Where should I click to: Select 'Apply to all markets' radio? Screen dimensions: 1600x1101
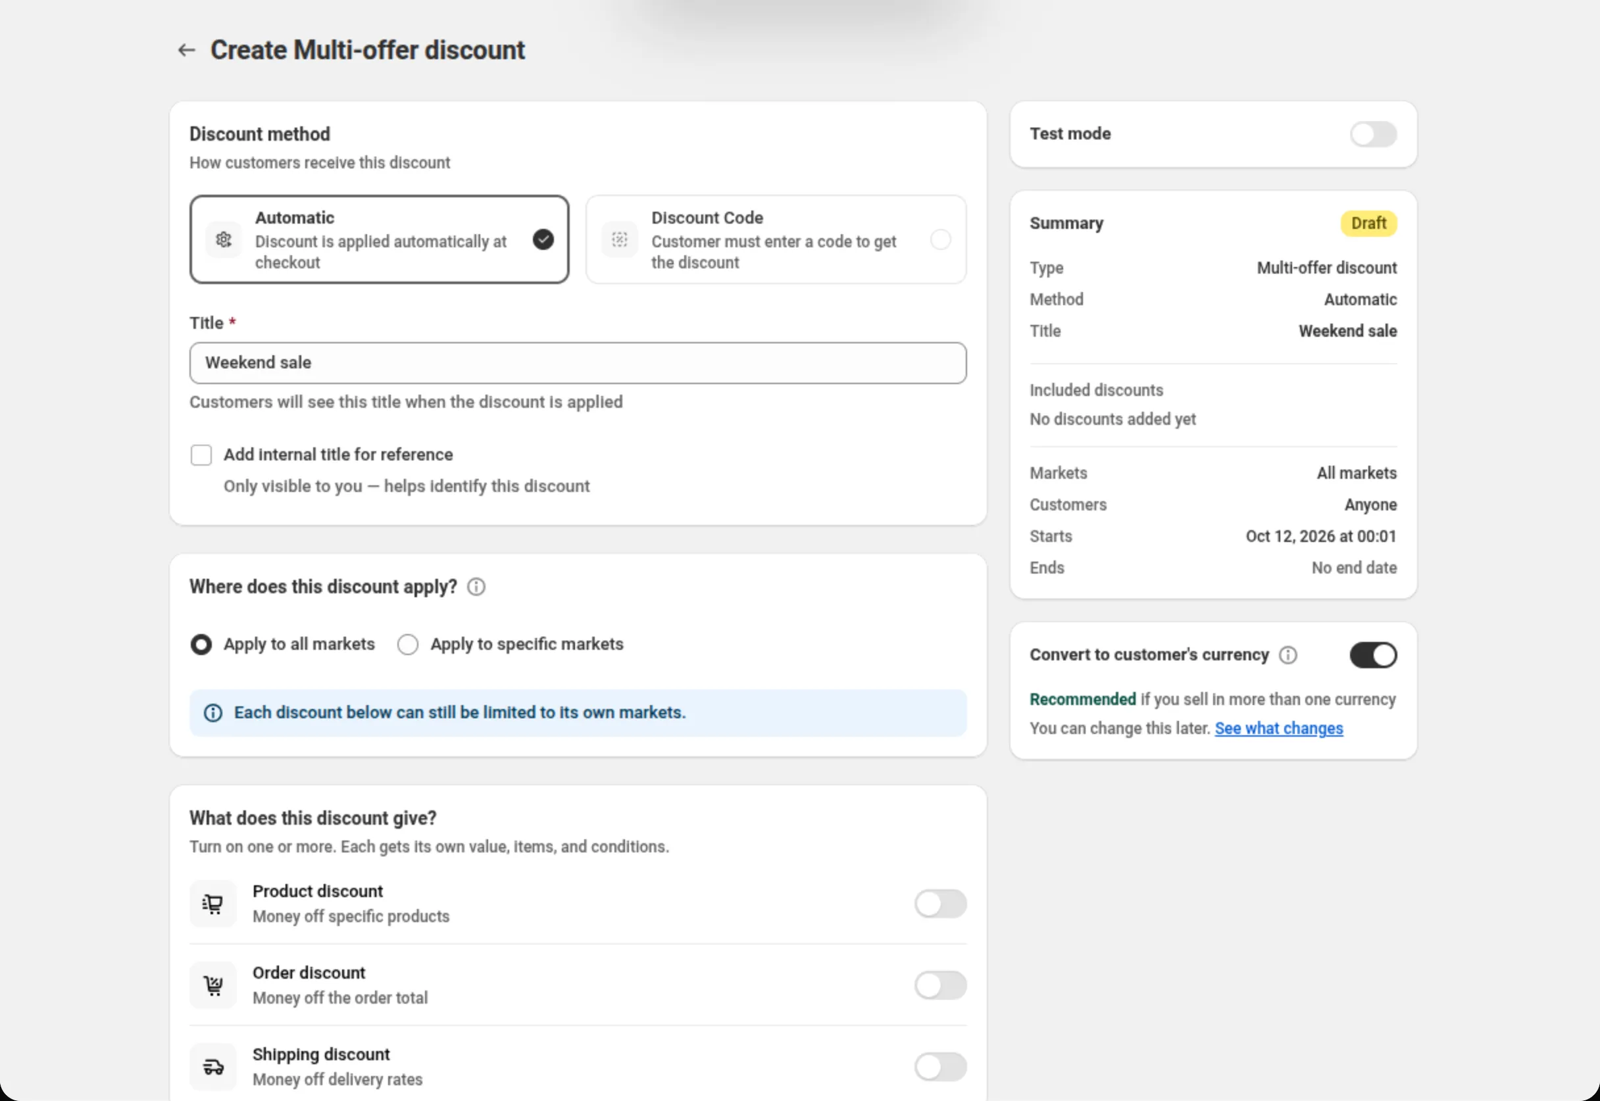[201, 645]
